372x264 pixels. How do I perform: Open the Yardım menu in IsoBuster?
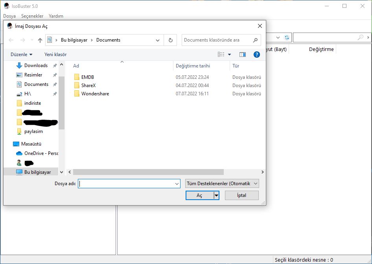pos(56,16)
